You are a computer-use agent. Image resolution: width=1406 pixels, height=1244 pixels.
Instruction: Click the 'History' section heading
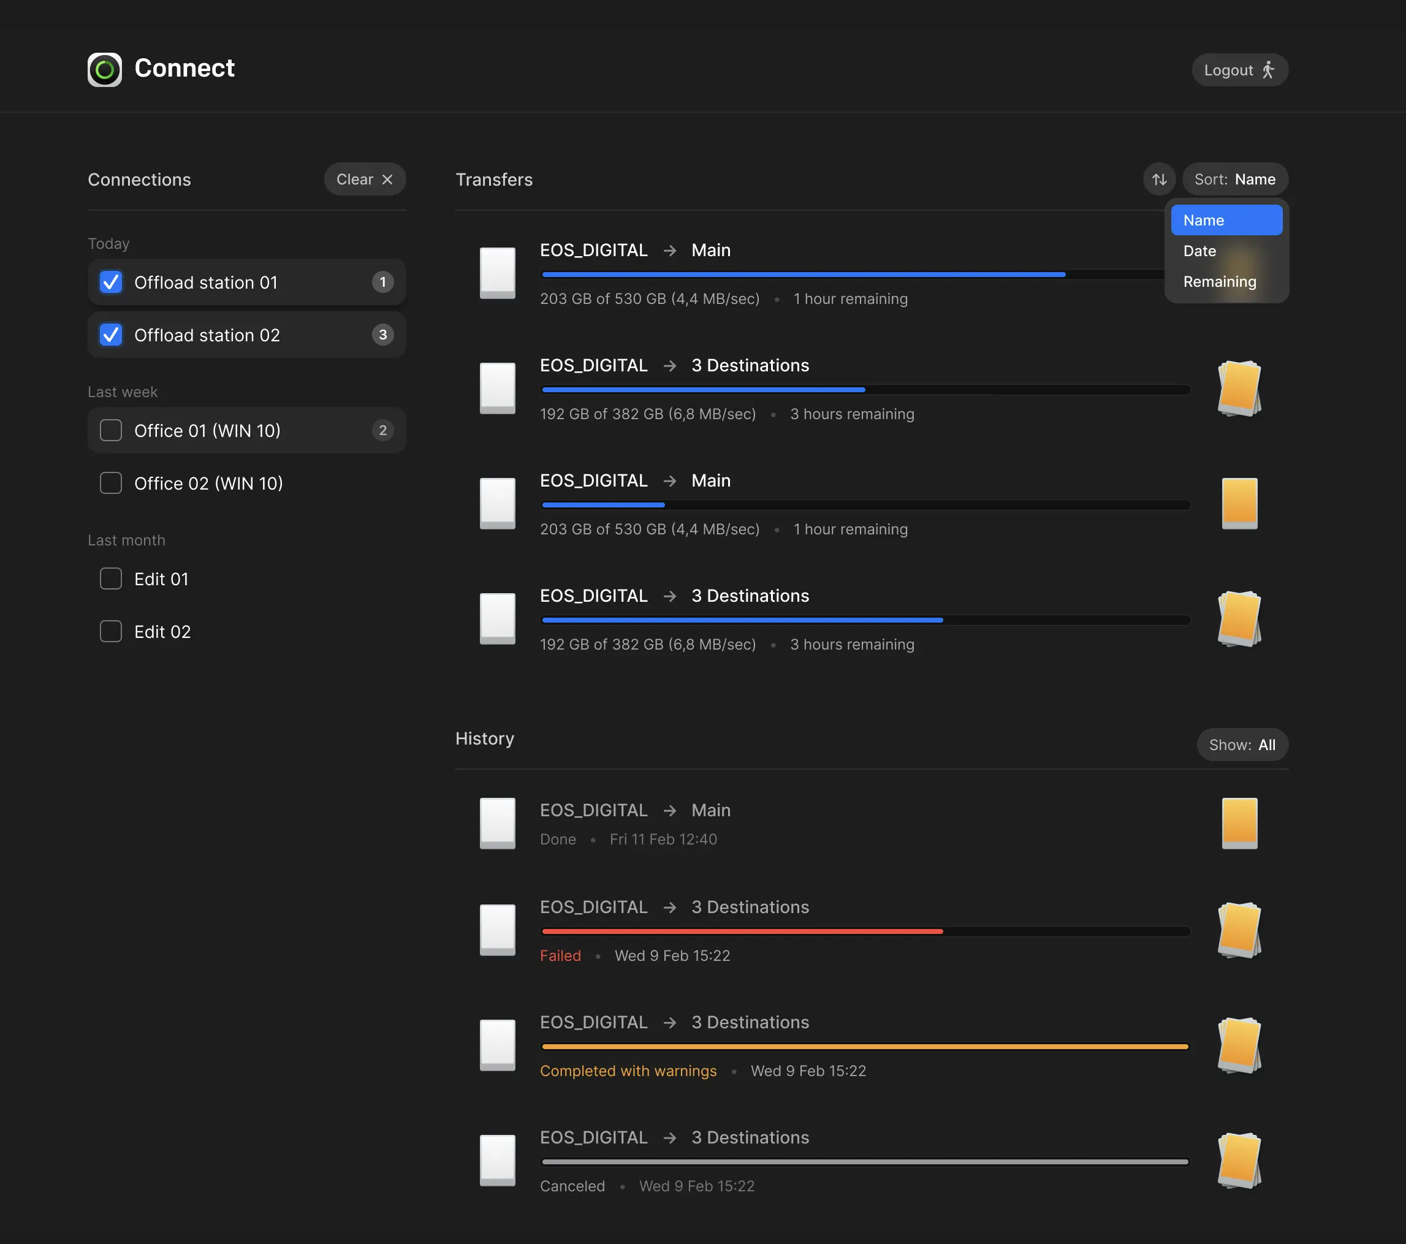pyautogui.click(x=484, y=738)
